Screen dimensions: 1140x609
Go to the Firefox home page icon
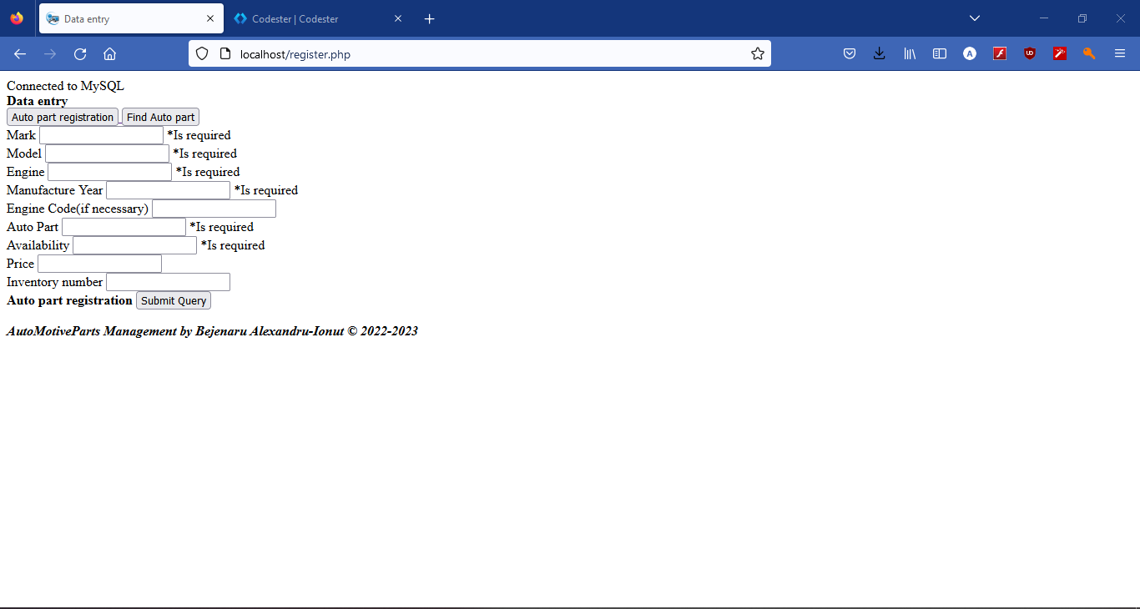coord(109,54)
